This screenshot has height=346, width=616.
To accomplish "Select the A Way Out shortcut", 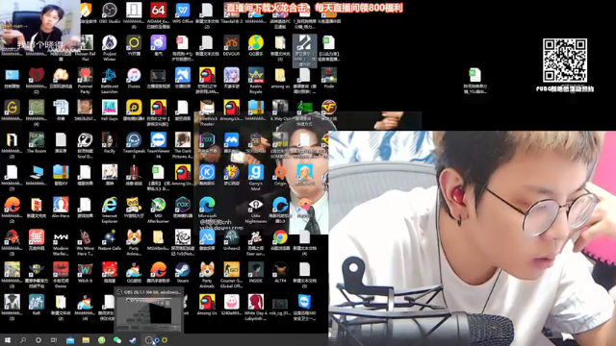I will pos(280,111).
